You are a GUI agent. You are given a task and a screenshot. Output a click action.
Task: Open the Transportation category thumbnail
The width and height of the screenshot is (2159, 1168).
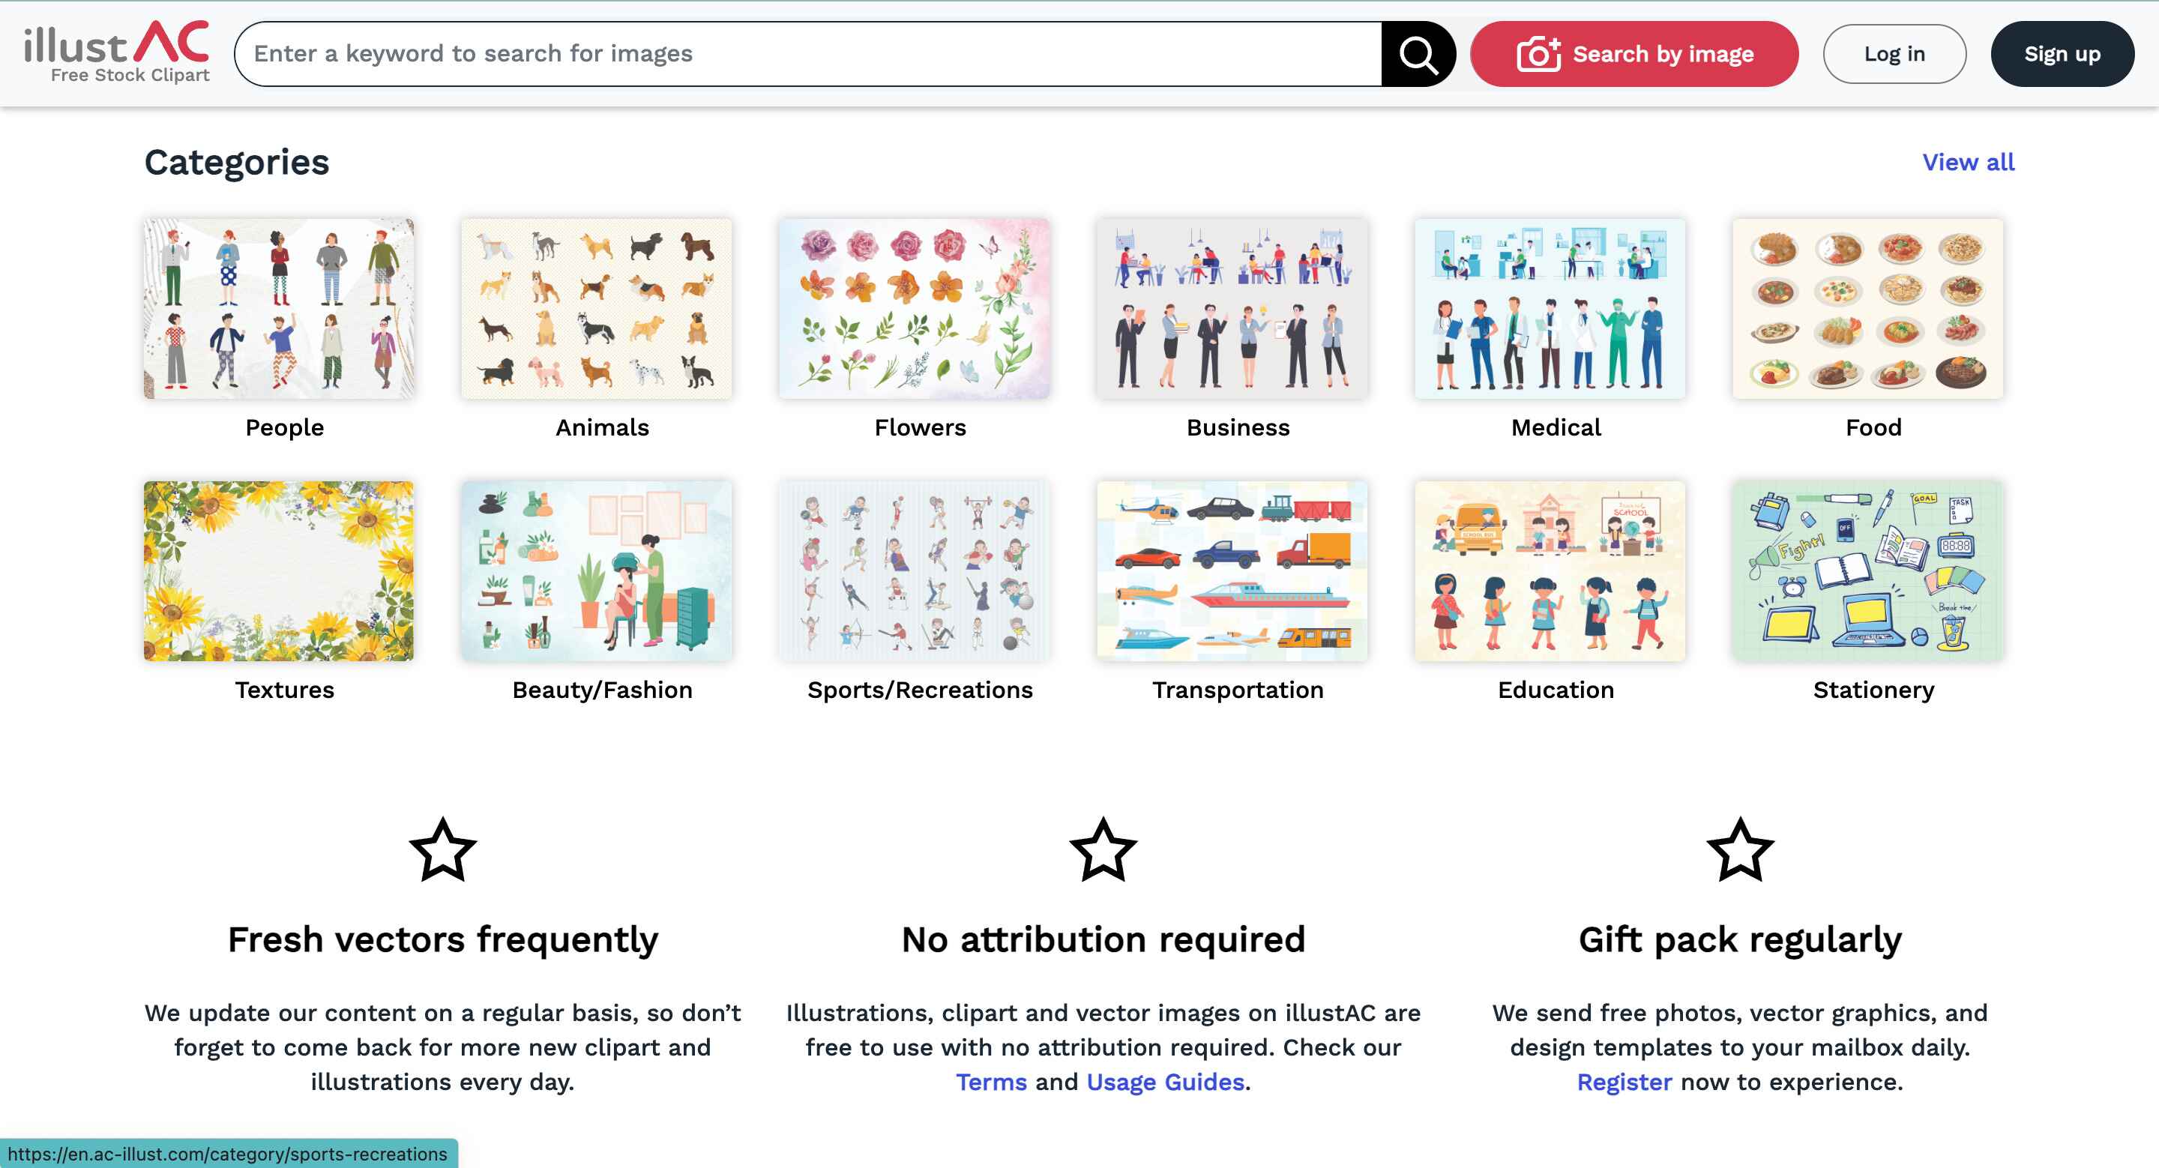tap(1231, 571)
